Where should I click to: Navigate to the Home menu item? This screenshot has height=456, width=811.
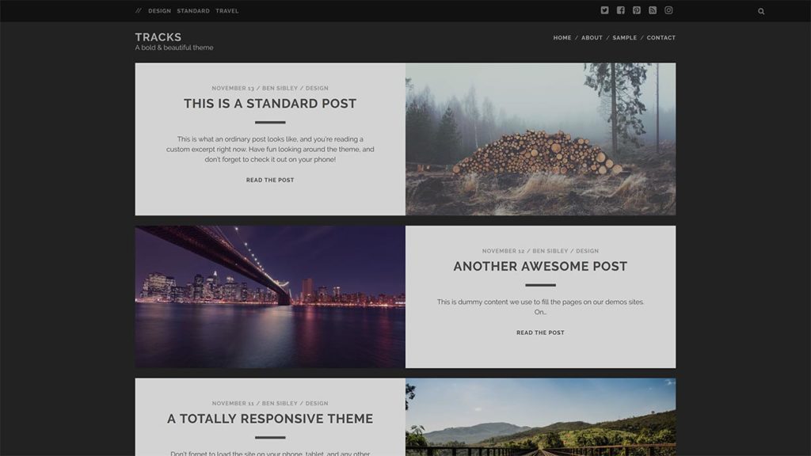point(562,38)
